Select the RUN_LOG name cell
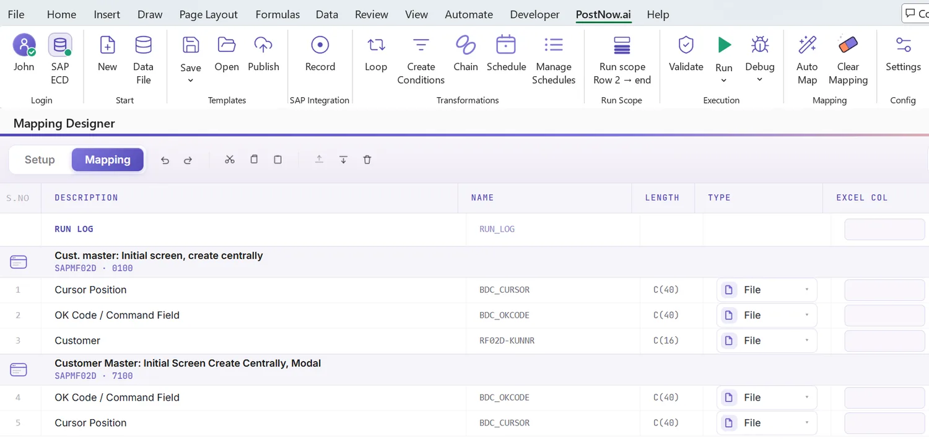929x439 pixels. point(497,229)
